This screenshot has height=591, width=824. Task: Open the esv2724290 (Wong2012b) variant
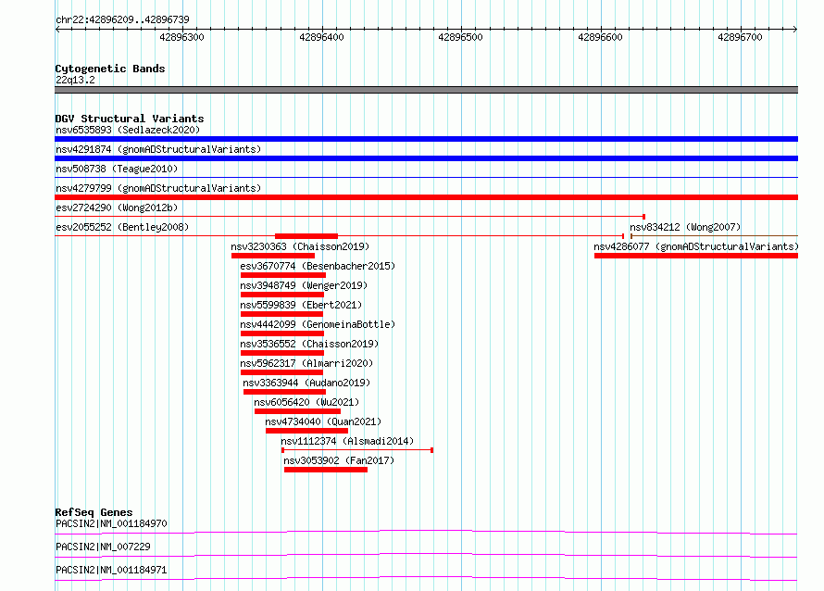pyautogui.click(x=117, y=207)
